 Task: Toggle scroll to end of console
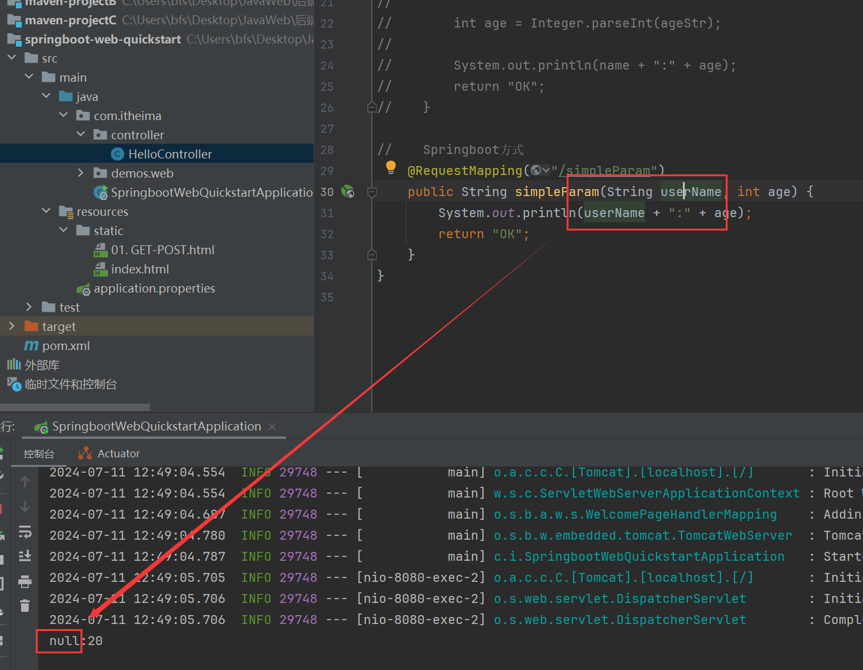25,556
